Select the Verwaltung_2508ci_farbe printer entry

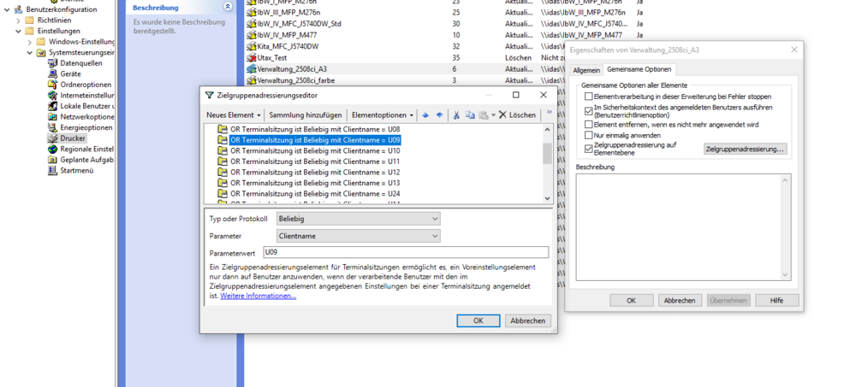point(290,80)
